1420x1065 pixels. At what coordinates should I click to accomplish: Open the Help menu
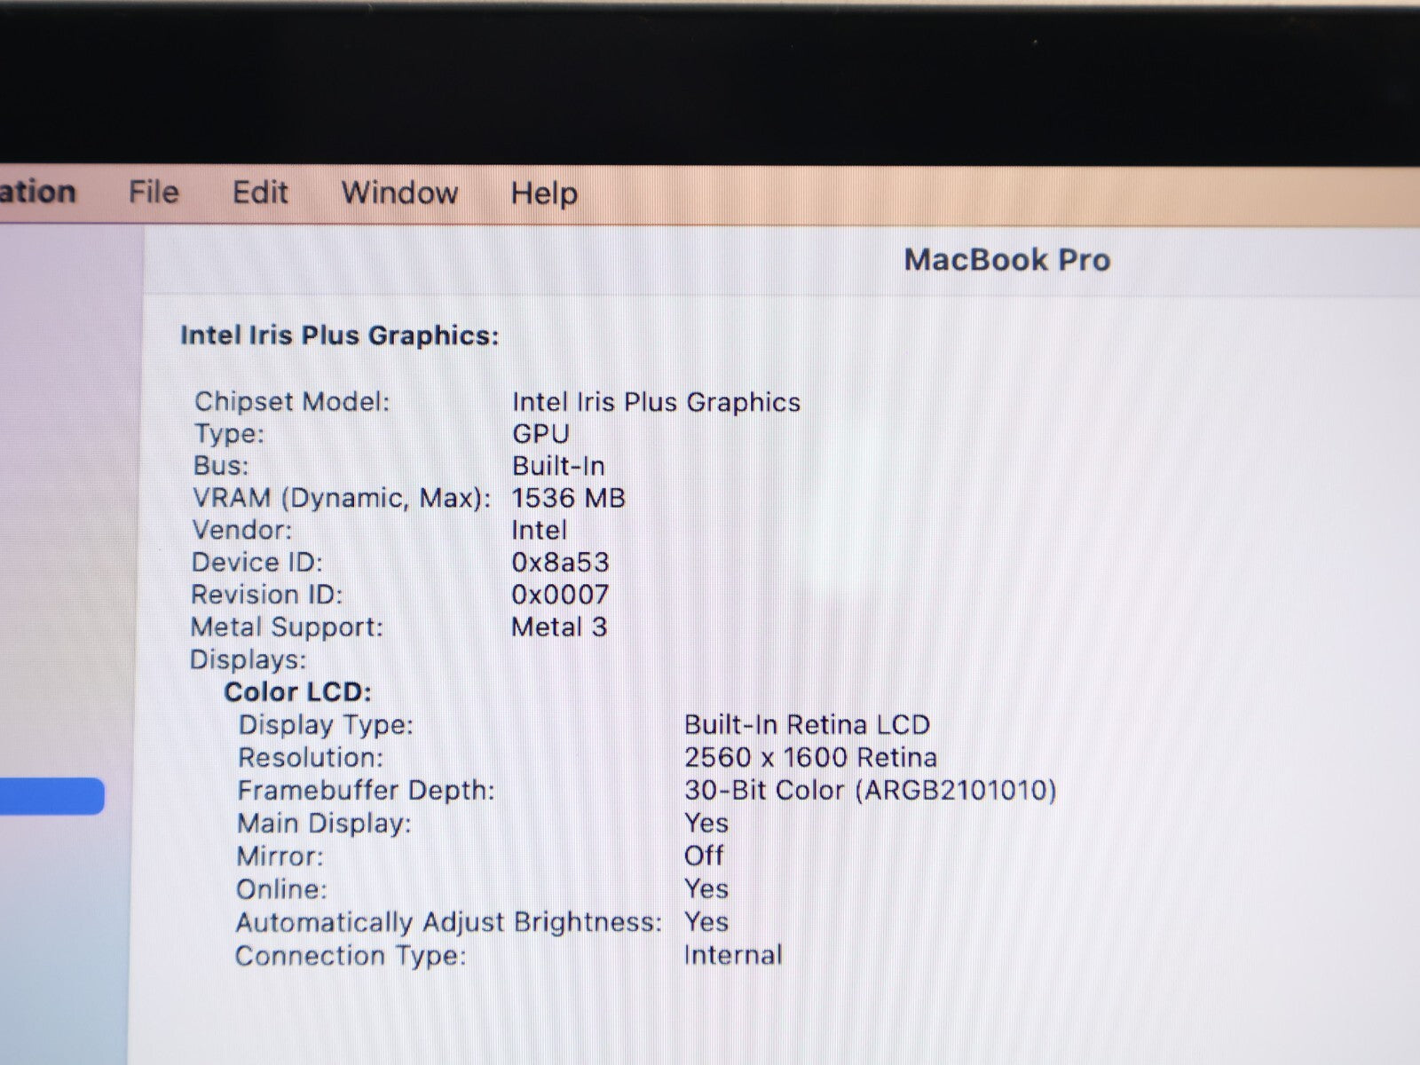pos(544,193)
